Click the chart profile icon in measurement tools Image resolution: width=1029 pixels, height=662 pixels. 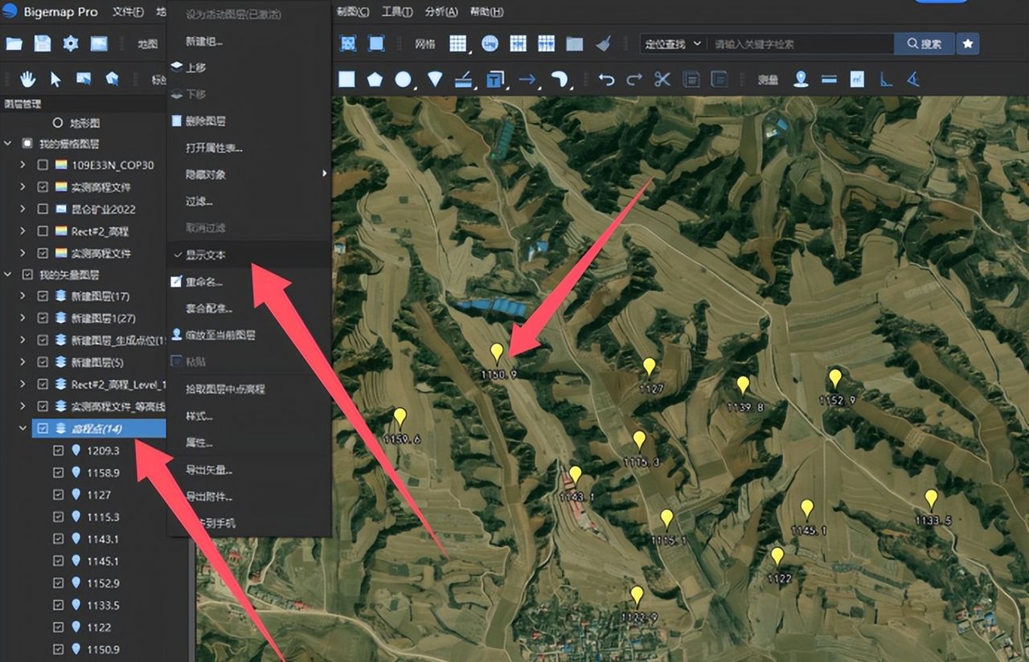858,79
